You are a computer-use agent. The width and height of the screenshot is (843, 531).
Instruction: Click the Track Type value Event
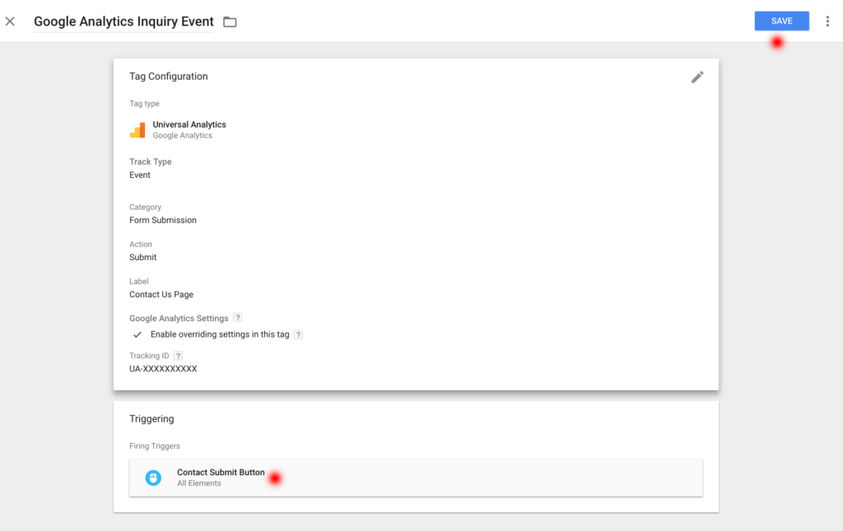(x=140, y=175)
